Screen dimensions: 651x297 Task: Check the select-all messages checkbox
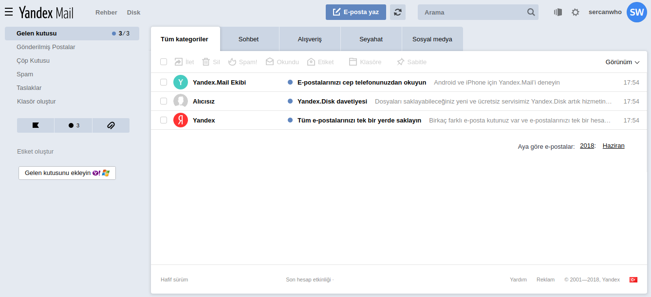pyautogui.click(x=164, y=62)
